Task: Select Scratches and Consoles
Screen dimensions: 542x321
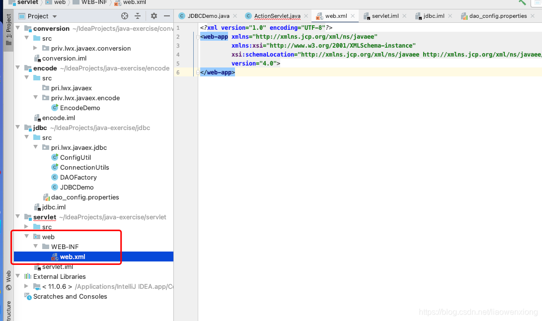Action: pos(70,297)
